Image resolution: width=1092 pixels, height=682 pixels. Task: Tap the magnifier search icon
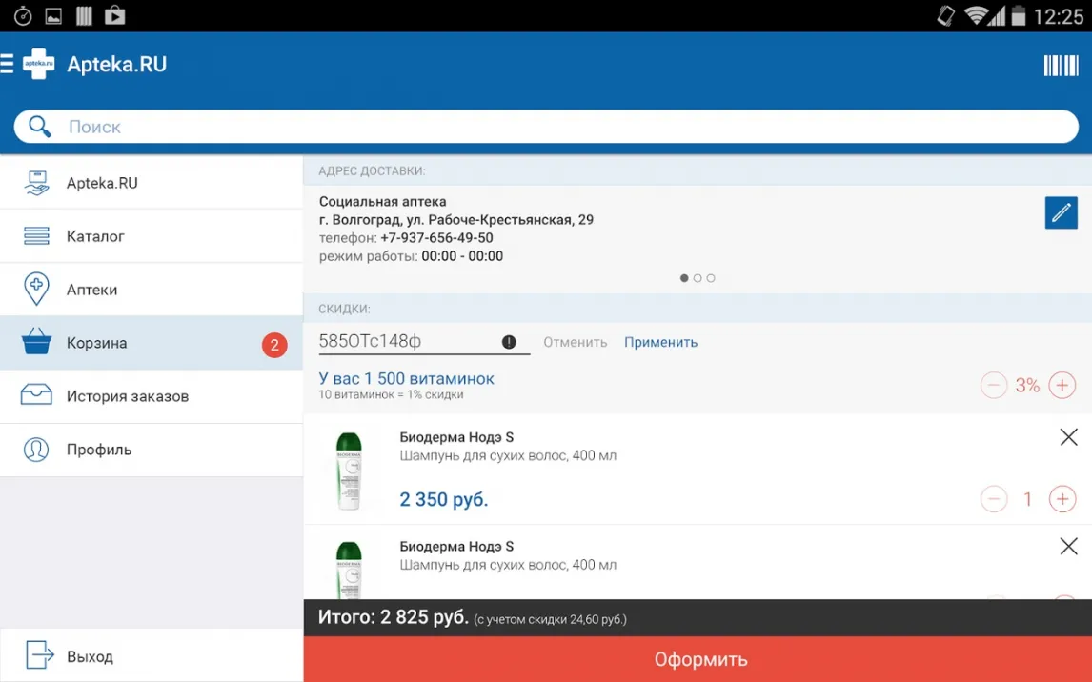40,127
